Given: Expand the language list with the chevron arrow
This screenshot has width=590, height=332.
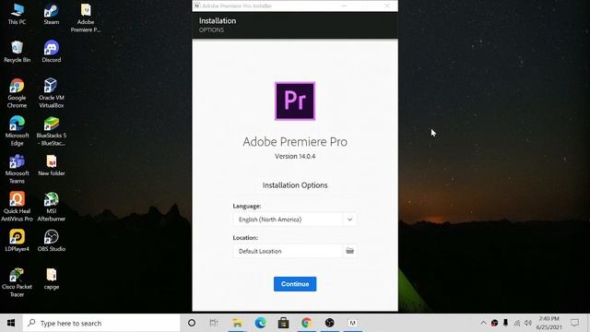Looking at the screenshot, I should (349, 219).
